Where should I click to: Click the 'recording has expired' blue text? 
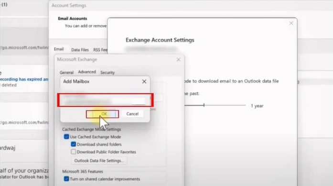tap(24, 79)
